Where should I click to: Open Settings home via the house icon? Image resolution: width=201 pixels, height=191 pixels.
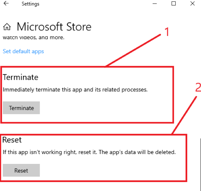click(x=7, y=27)
